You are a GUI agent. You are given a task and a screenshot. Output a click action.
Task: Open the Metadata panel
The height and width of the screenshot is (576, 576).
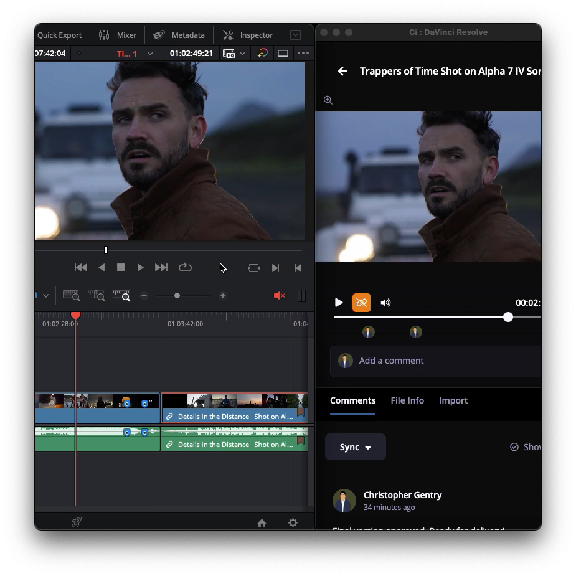click(179, 35)
